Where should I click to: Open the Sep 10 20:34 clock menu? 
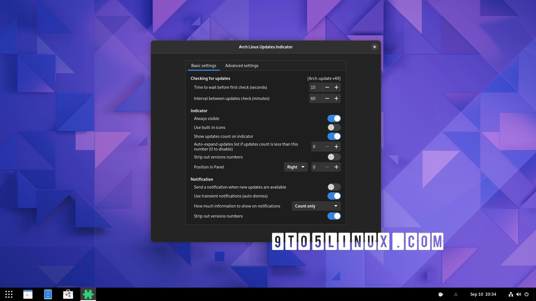tap(483, 294)
